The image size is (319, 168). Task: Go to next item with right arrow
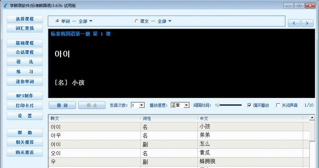coord(307,23)
